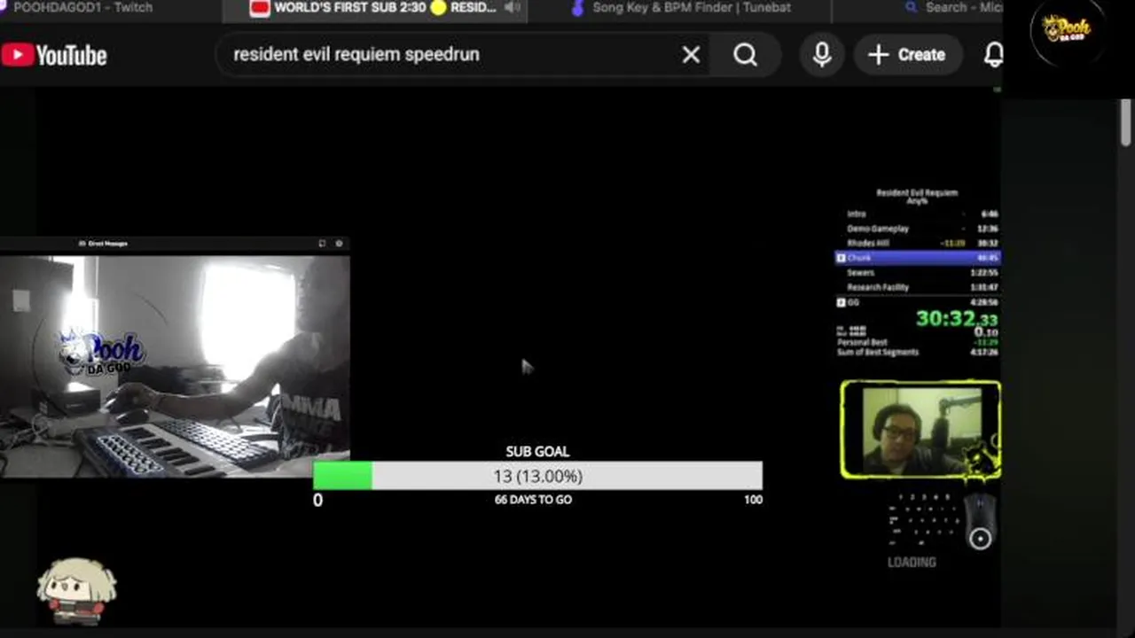Clear the search box with the X
The height and width of the screenshot is (638, 1135).
[x=691, y=55]
